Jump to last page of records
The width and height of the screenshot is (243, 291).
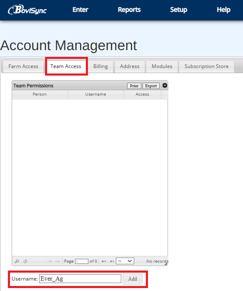point(112,261)
